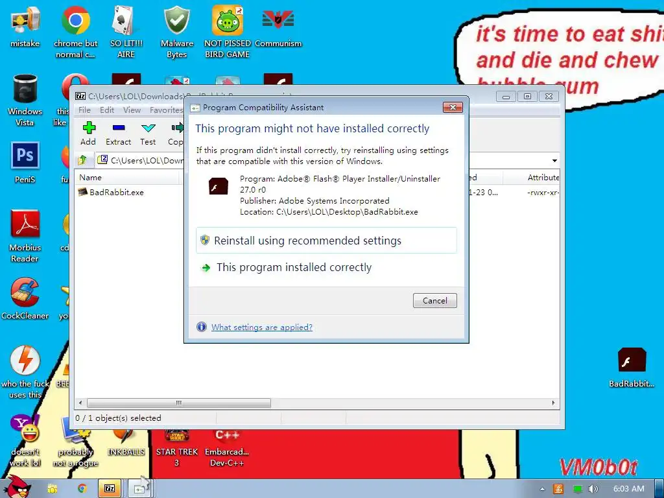The width and height of the screenshot is (664, 498).
Task: Click the Test button in 7-Zip toolbar
Action: click(x=148, y=134)
